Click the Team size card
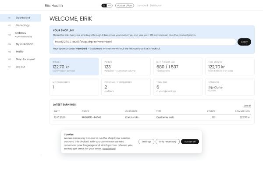 (x=178, y=87)
